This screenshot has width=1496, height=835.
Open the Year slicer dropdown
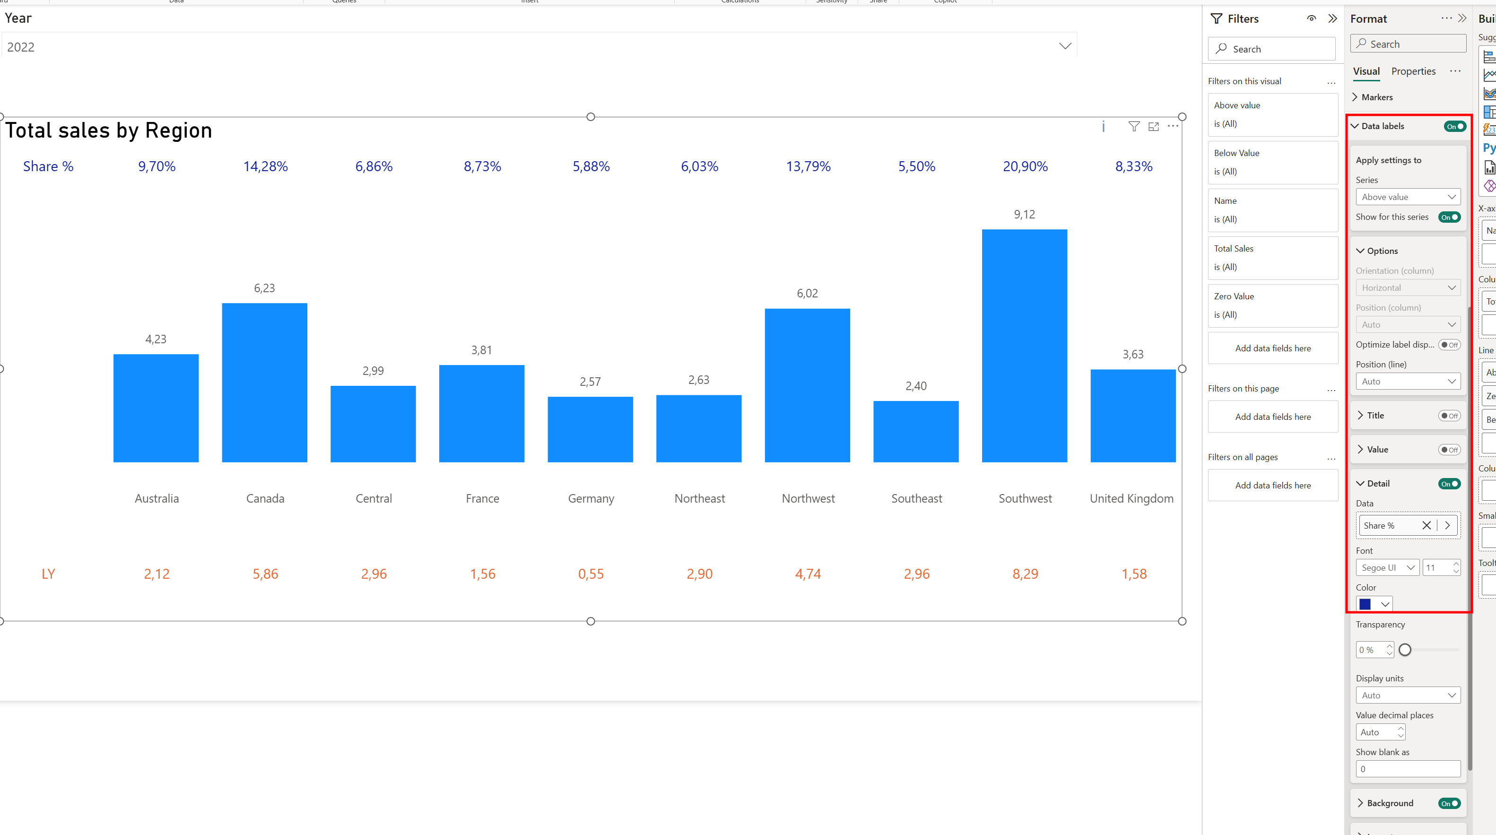pyautogui.click(x=1064, y=46)
